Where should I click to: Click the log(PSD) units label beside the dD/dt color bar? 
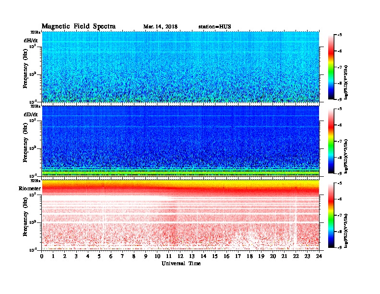(346, 156)
